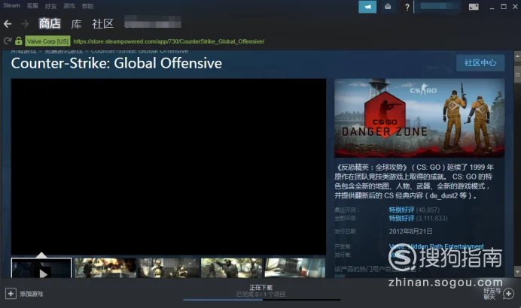Open the announcements megaphone icon
Viewport: 521px width, 308px height.
point(367,7)
